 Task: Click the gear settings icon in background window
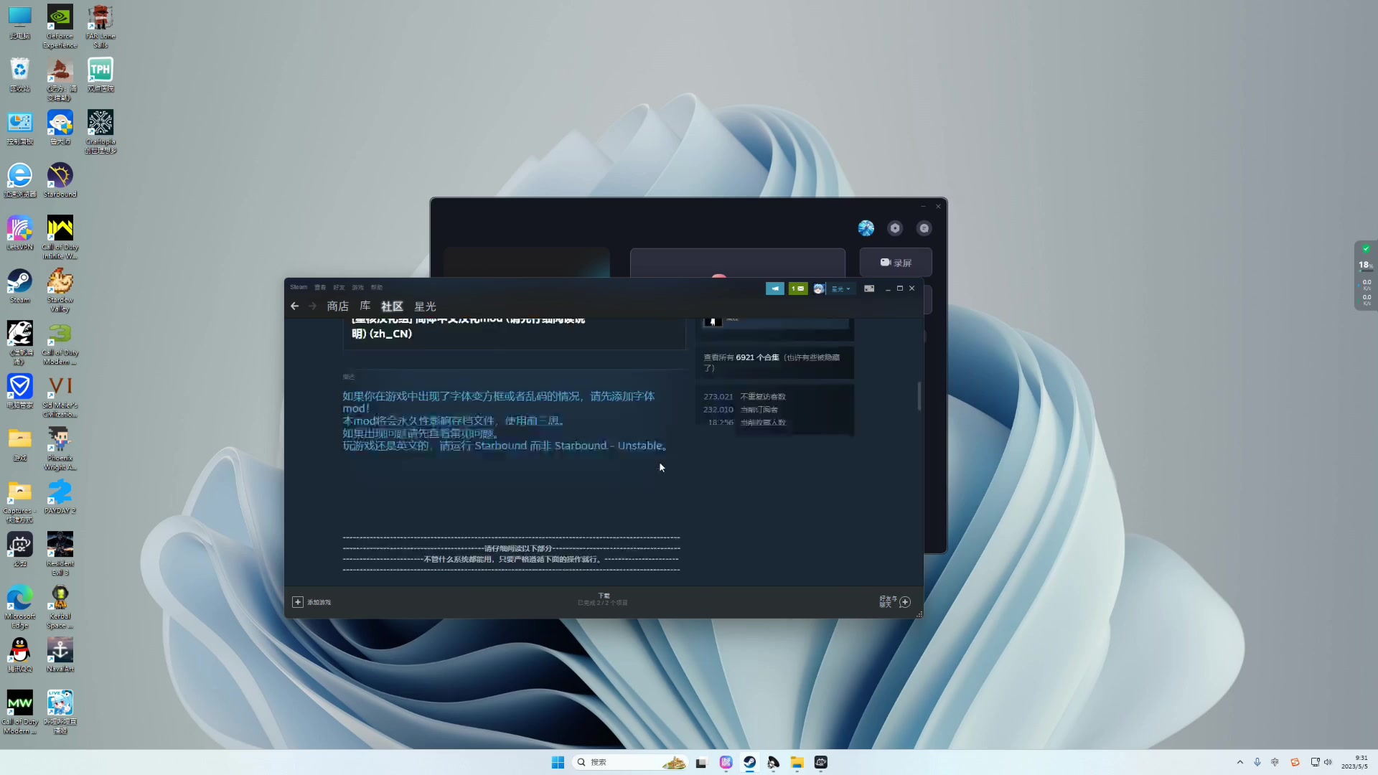[895, 228]
